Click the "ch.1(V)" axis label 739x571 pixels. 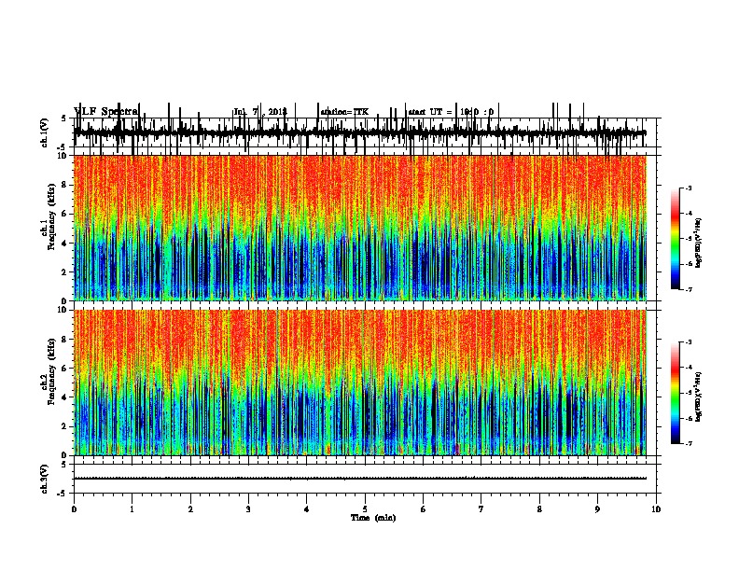tap(45, 132)
